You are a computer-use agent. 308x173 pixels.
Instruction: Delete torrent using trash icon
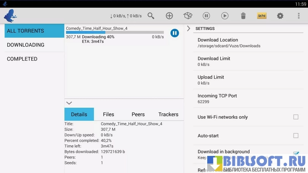point(243,16)
